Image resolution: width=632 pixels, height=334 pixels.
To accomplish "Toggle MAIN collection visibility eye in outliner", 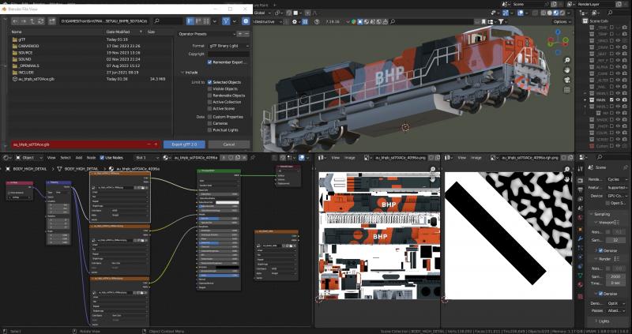I will (618, 99).
